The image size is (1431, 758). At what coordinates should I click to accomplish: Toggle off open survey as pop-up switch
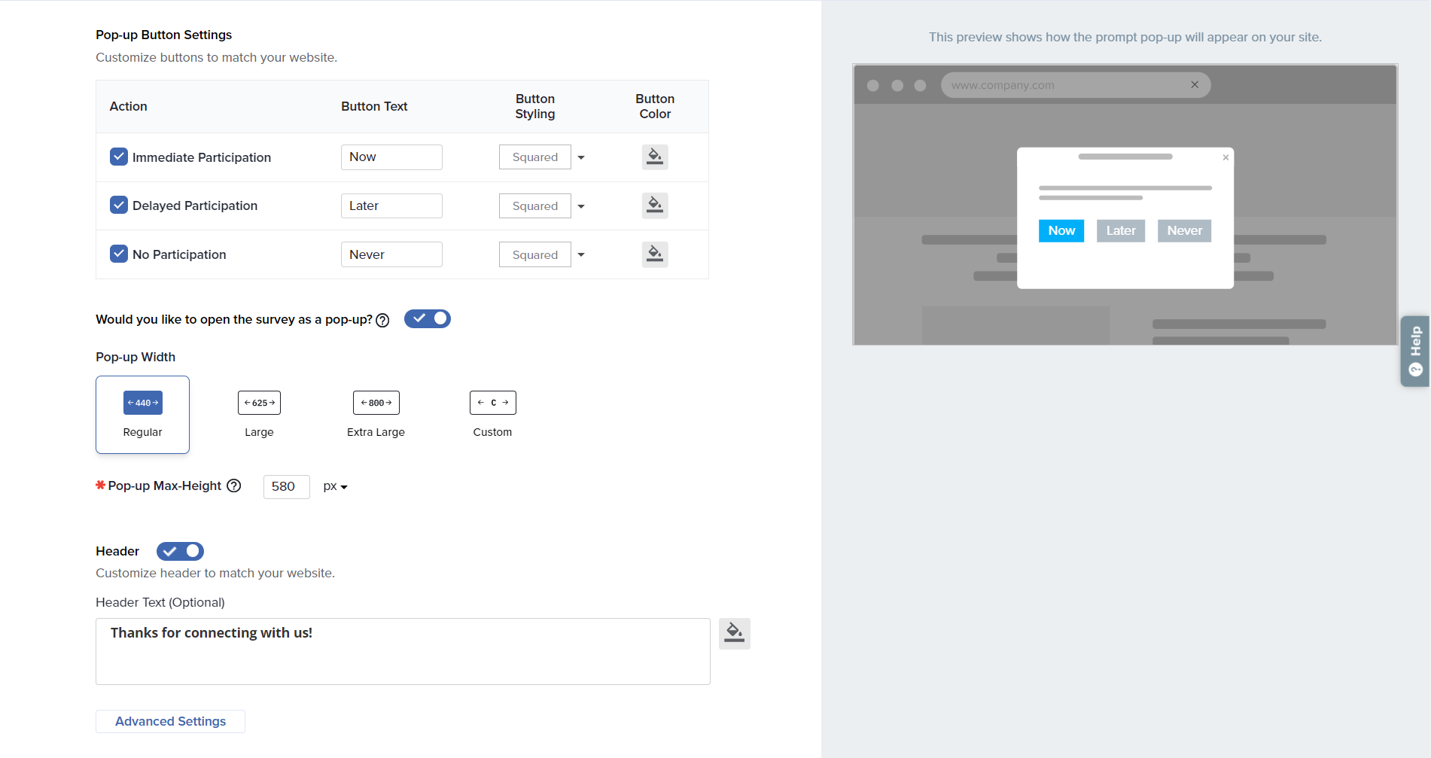(428, 319)
